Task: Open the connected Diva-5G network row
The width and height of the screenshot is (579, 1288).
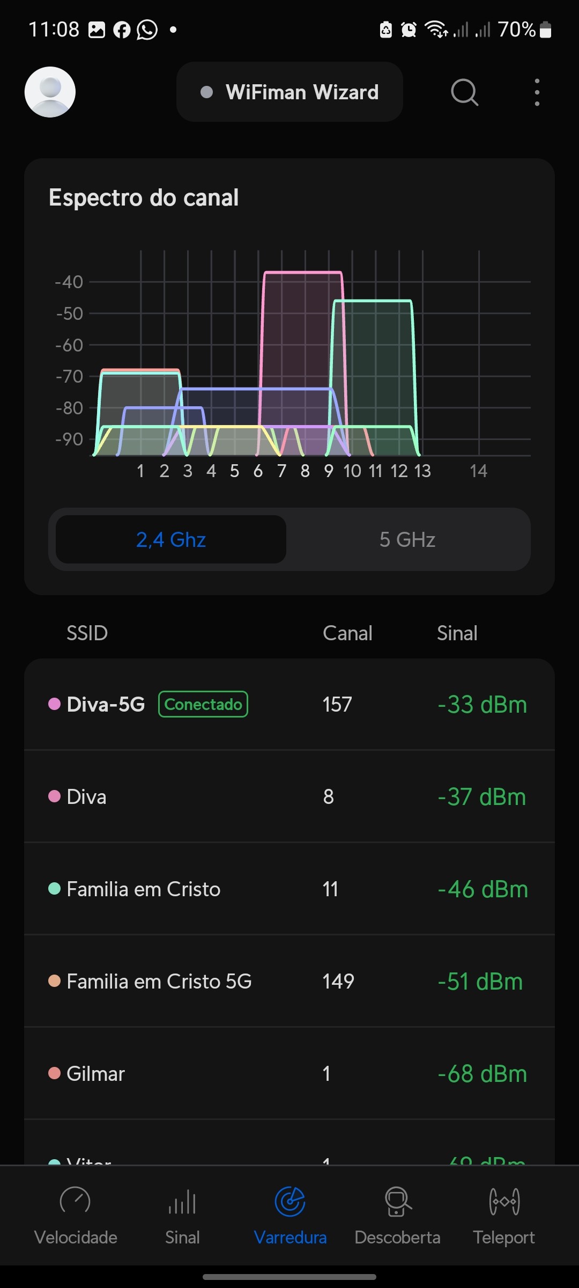Action: pos(289,704)
